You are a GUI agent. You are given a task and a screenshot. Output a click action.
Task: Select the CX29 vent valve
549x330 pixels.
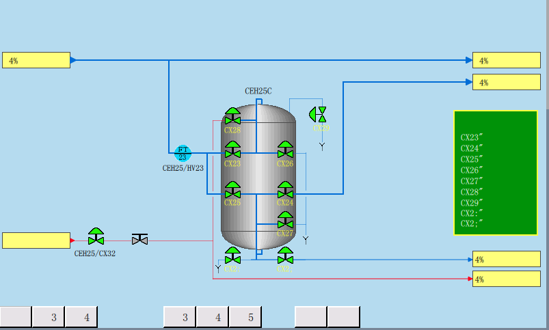click(x=318, y=113)
